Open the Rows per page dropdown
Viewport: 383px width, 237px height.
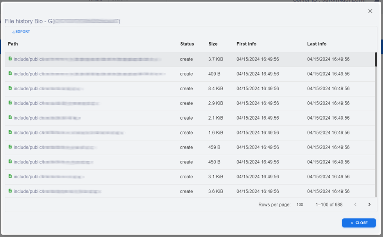300,205
